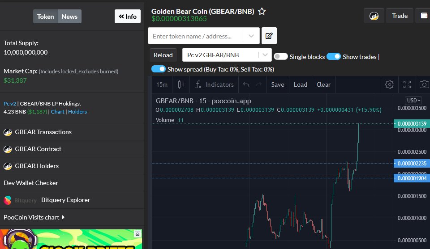
Task: Toggle the Single blocks switch
Action: tap(280, 57)
